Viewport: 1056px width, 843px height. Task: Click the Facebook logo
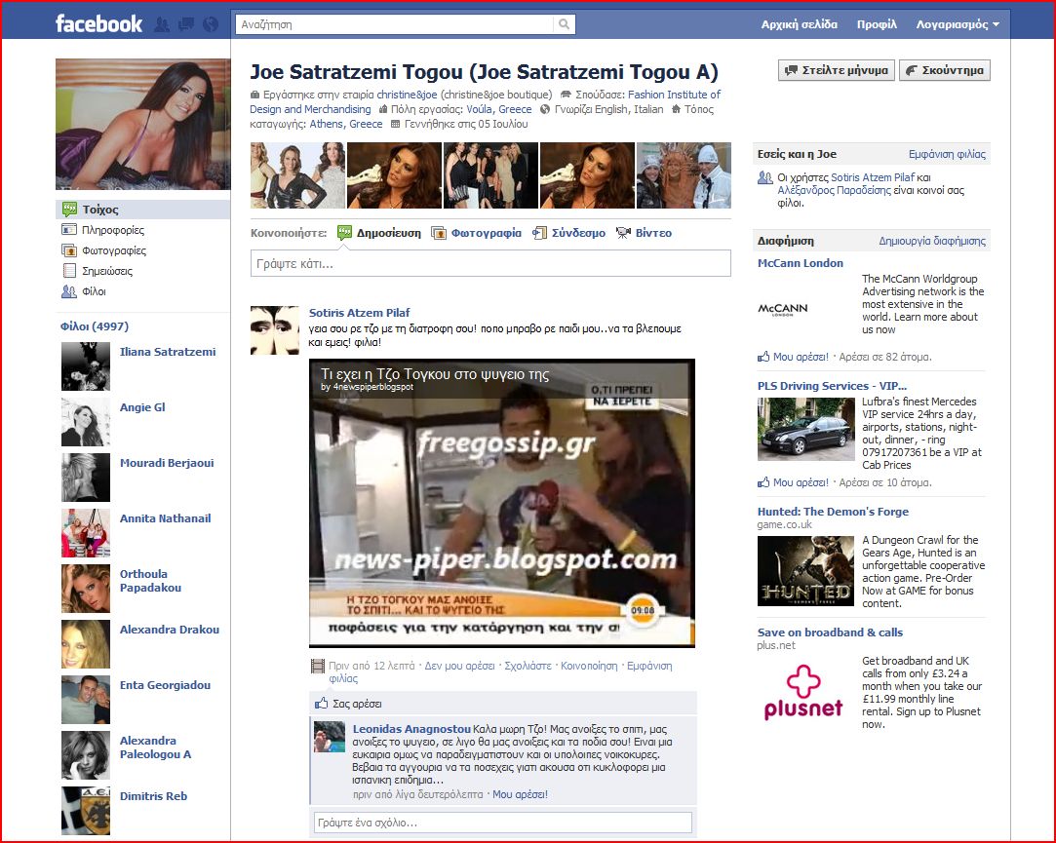click(x=98, y=24)
